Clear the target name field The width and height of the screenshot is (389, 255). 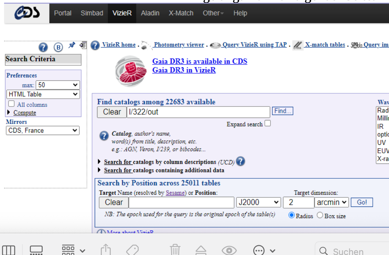(114, 202)
